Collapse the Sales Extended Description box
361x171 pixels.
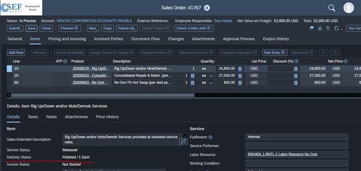pos(185,136)
